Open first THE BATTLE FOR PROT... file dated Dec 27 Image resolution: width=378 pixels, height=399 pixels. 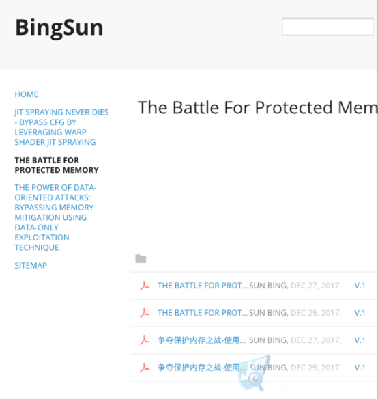click(203, 286)
